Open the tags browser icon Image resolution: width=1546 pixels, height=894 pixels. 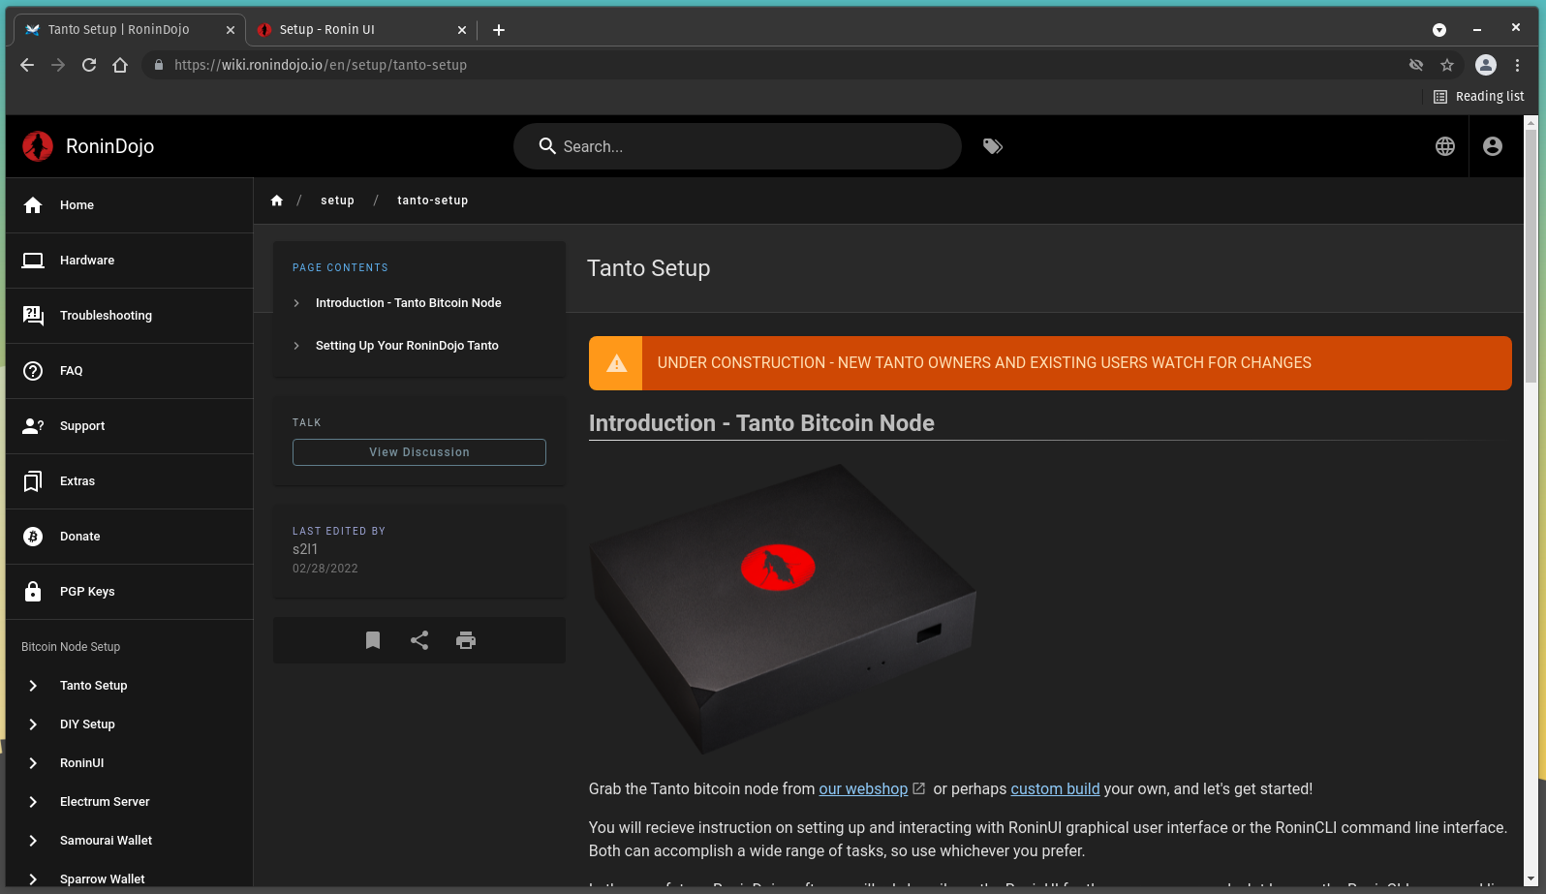click(x=993, y=146)
